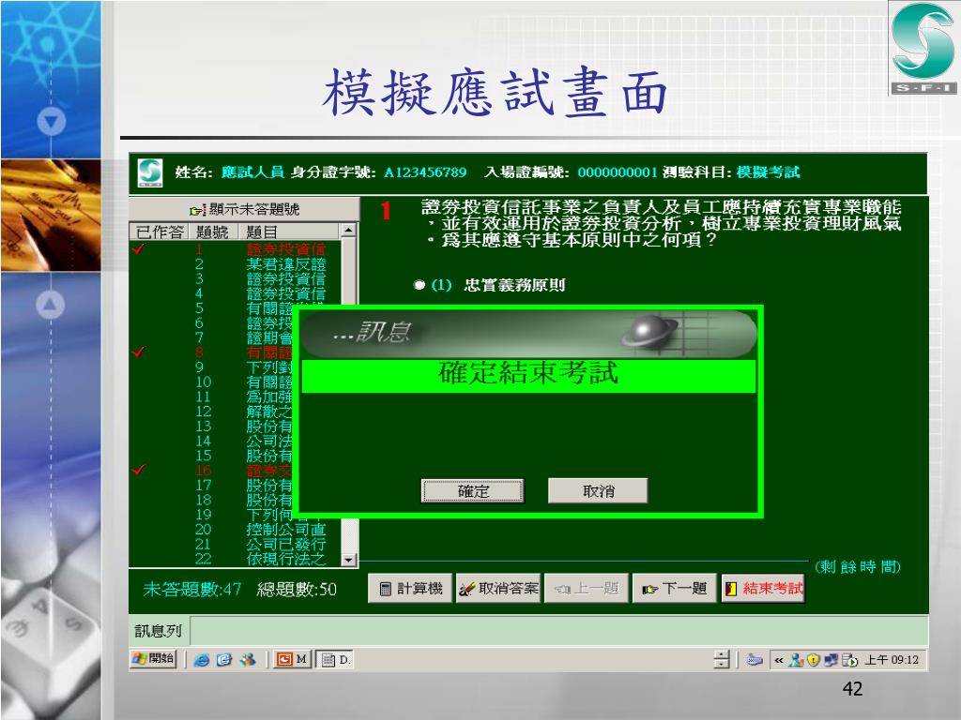Image resolution: width=961 pixels, height=720 pixels.
Task: Click the question list scroll up arrow
Action: click(x=349, y=231)
